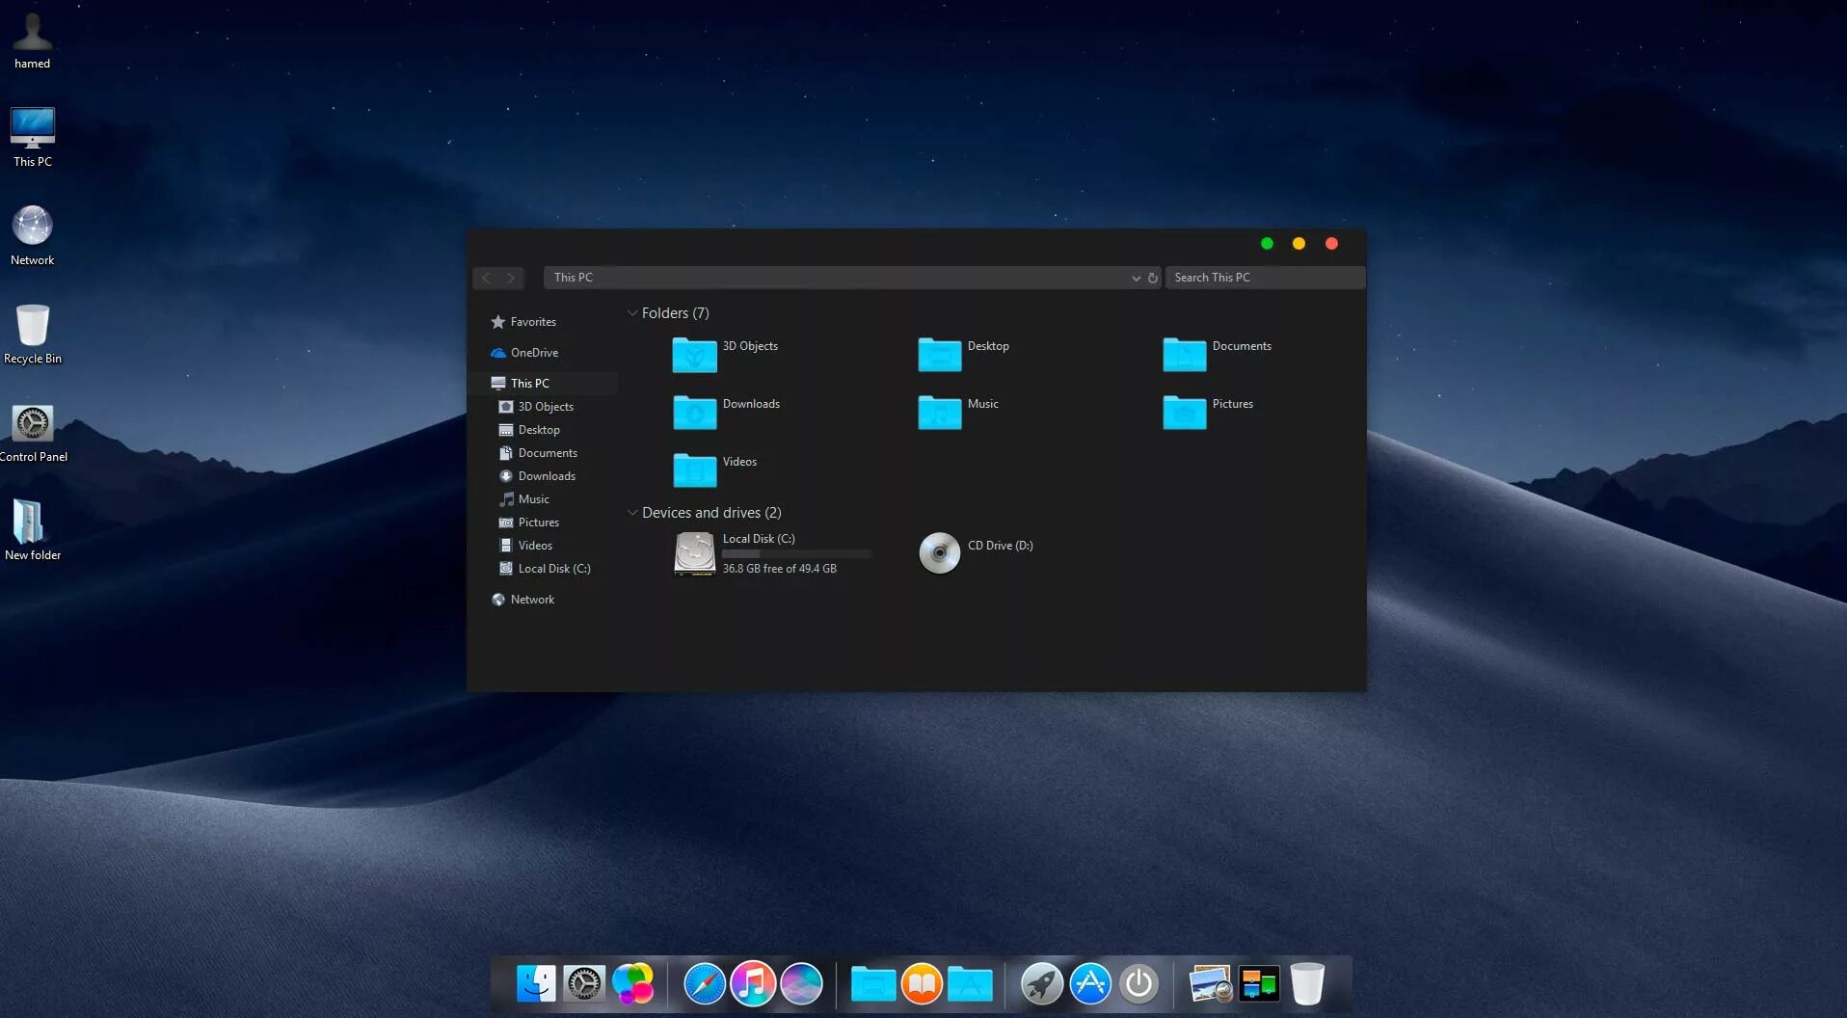Image resolution: width=1847 pixels, height=1018 pixels.
Task: Select the 3D Objects folder in main pane
Action: click(x=726, y=355)
